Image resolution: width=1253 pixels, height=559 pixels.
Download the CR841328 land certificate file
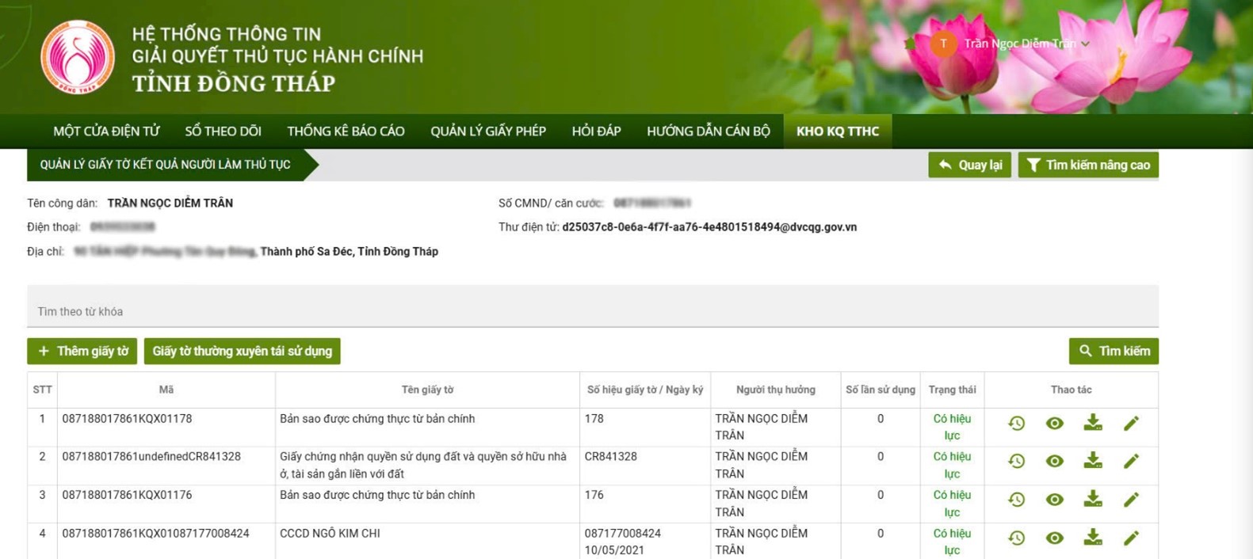(x=1093, y=461)
